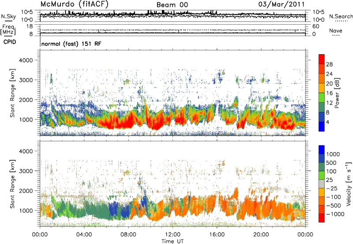Viewport: 353px width, 244px height.
Task: Click the Slant Range axis title of power panel
Action: pos(12,93)
